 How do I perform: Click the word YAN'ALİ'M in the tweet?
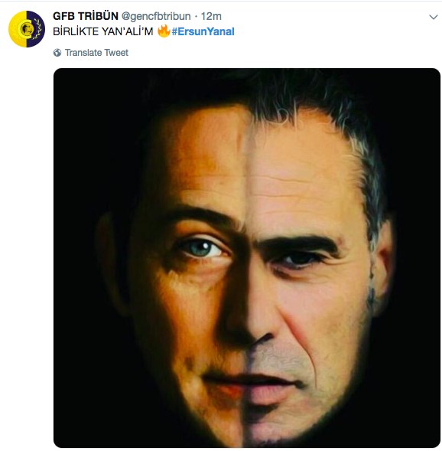(x=127, y=31)
